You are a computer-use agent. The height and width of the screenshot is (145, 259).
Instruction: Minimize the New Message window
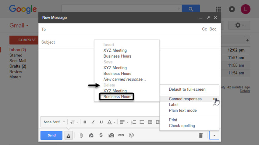pos(201,18)
